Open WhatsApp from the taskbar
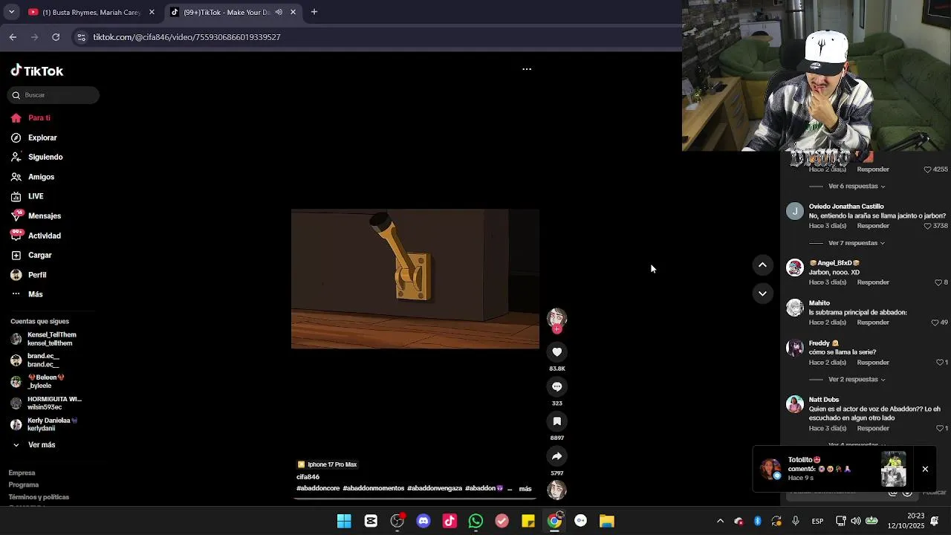 tap(475, 521)
